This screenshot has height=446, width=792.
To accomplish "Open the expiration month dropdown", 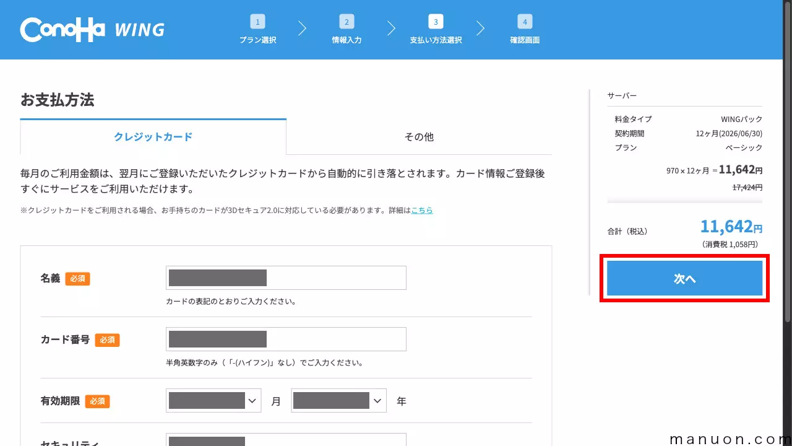I will click(x=213, y=400).
